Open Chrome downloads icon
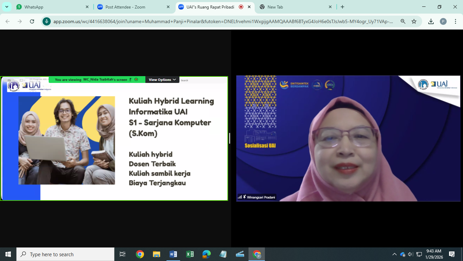This screenshot has height=261, width=463. [431, 21]
